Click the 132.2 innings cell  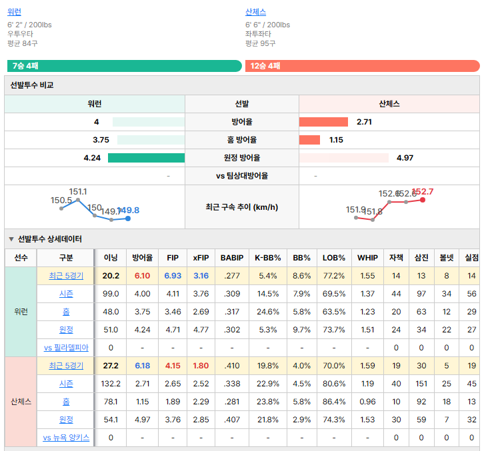[111, 384]
